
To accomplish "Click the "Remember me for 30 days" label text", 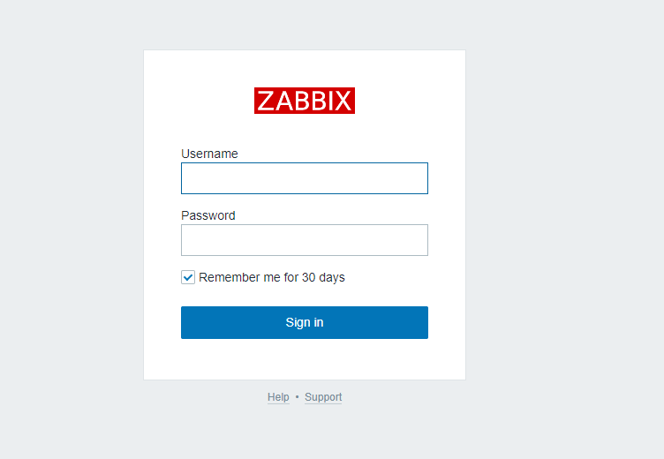I will click(x=271, y=277).
